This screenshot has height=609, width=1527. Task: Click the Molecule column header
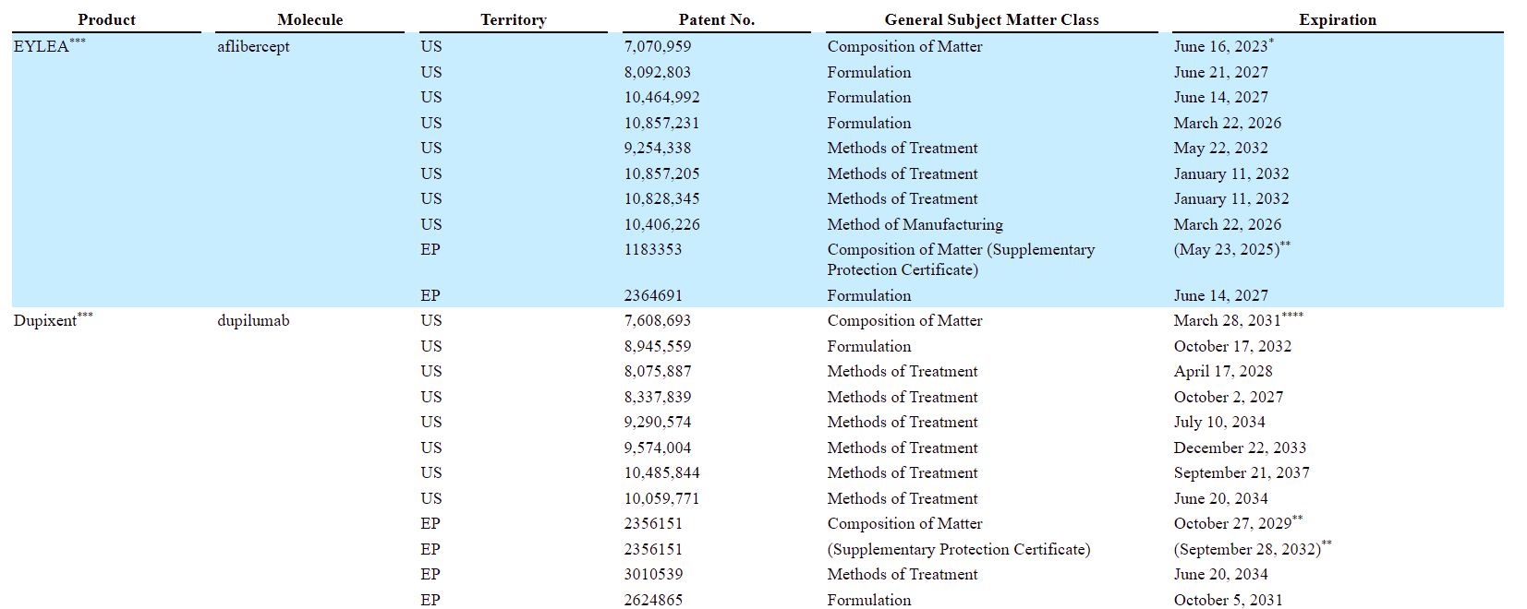point(309,19)
